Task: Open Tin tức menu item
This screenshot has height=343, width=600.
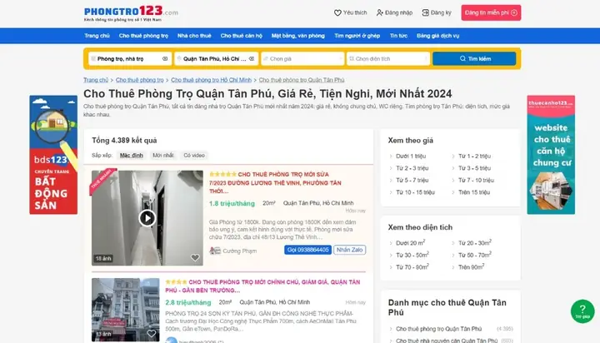Action: (x=398, y=36)
